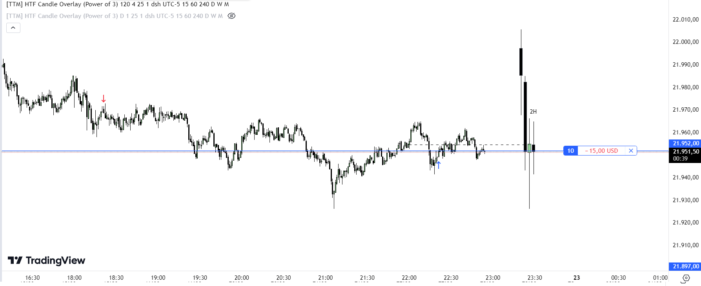This screenshot has width=701, height=286.
Task: Select the first HTF Candle Overlay 120 legend
Action: 118,4
